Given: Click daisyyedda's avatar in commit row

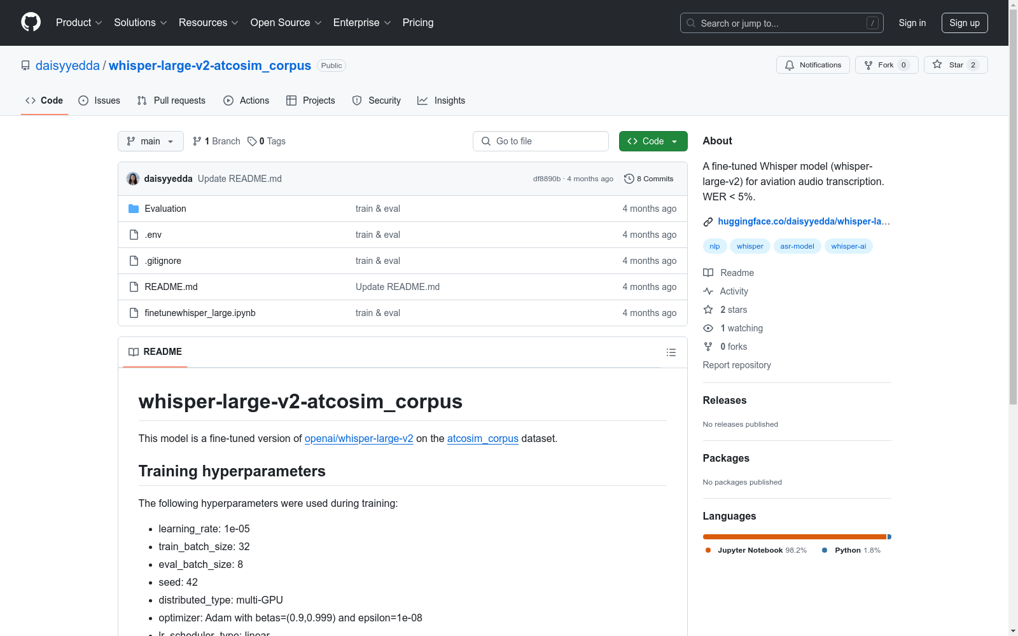Looking at the screenshot, I should 133,179.
